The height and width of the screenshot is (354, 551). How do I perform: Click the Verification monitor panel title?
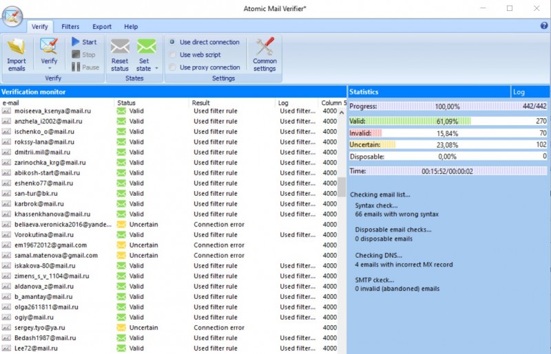tap(33, 92)
